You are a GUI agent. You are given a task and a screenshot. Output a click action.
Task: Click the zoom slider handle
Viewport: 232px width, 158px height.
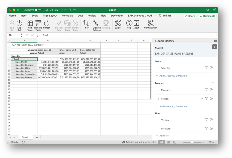point(192,142)
